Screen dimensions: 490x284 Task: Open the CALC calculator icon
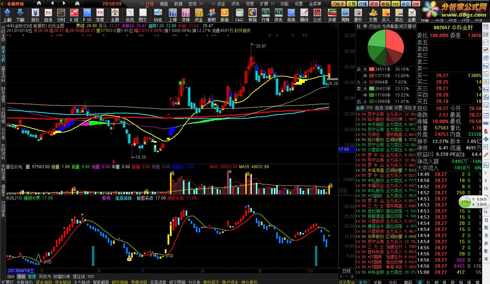pos(239,13)
